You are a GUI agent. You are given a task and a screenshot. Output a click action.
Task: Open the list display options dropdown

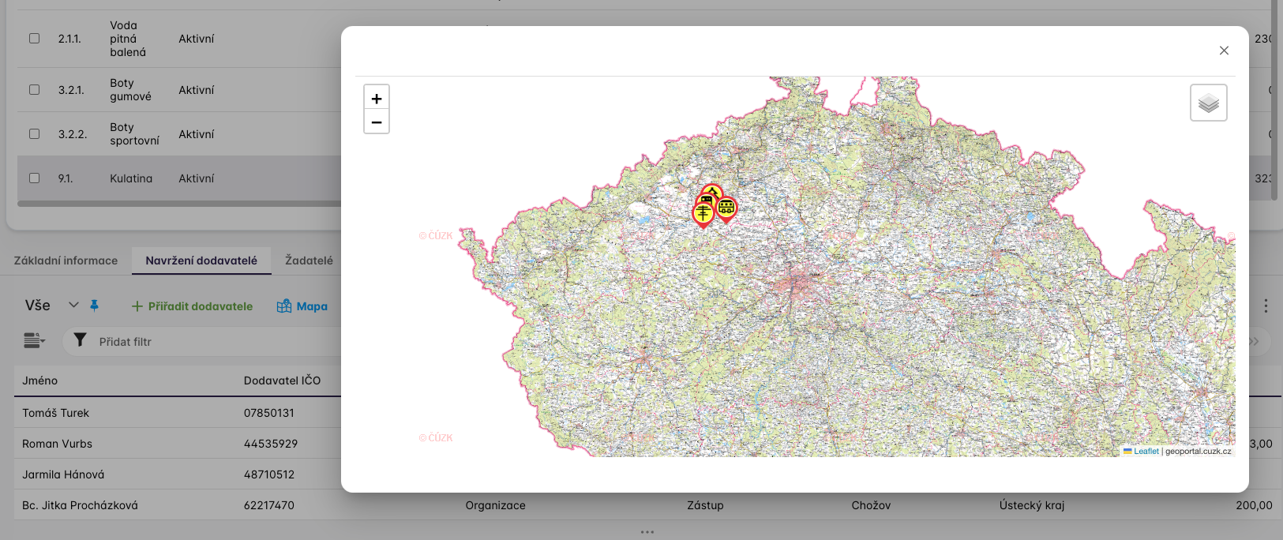(34, 340)
